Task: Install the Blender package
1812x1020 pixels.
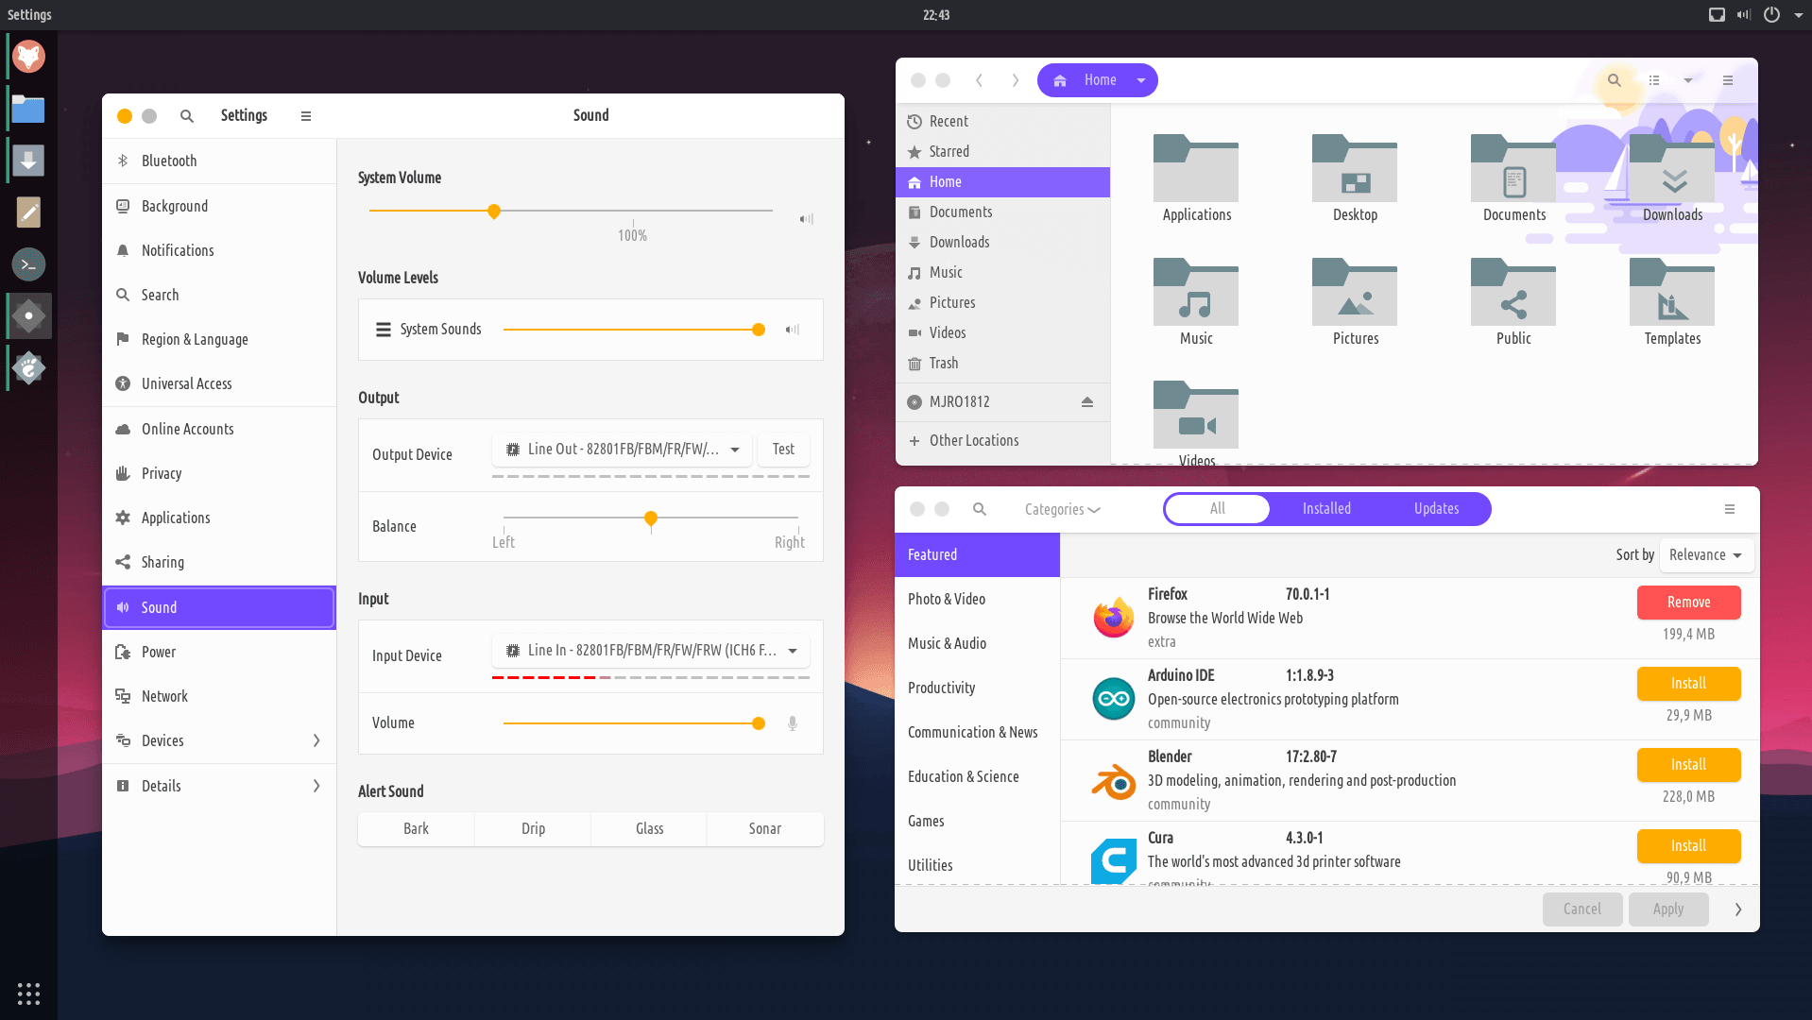Action: 1687,765
